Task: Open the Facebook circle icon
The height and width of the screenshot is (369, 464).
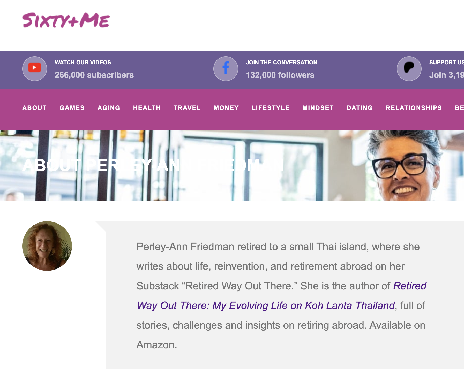Action: tap(226, 68)
